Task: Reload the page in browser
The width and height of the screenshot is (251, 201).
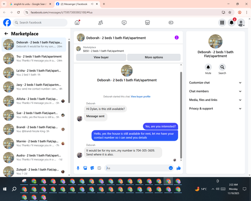Action: coord(19,12)
